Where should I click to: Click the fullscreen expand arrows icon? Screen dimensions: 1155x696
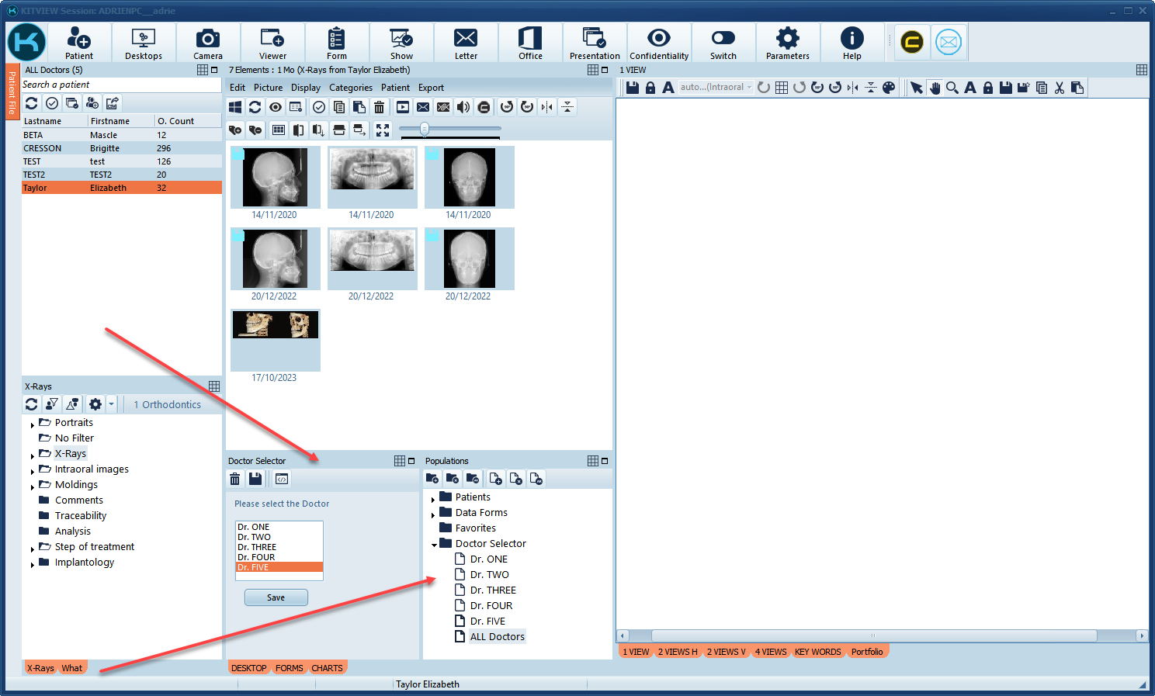pyautogui.click(x=383, y=130)
